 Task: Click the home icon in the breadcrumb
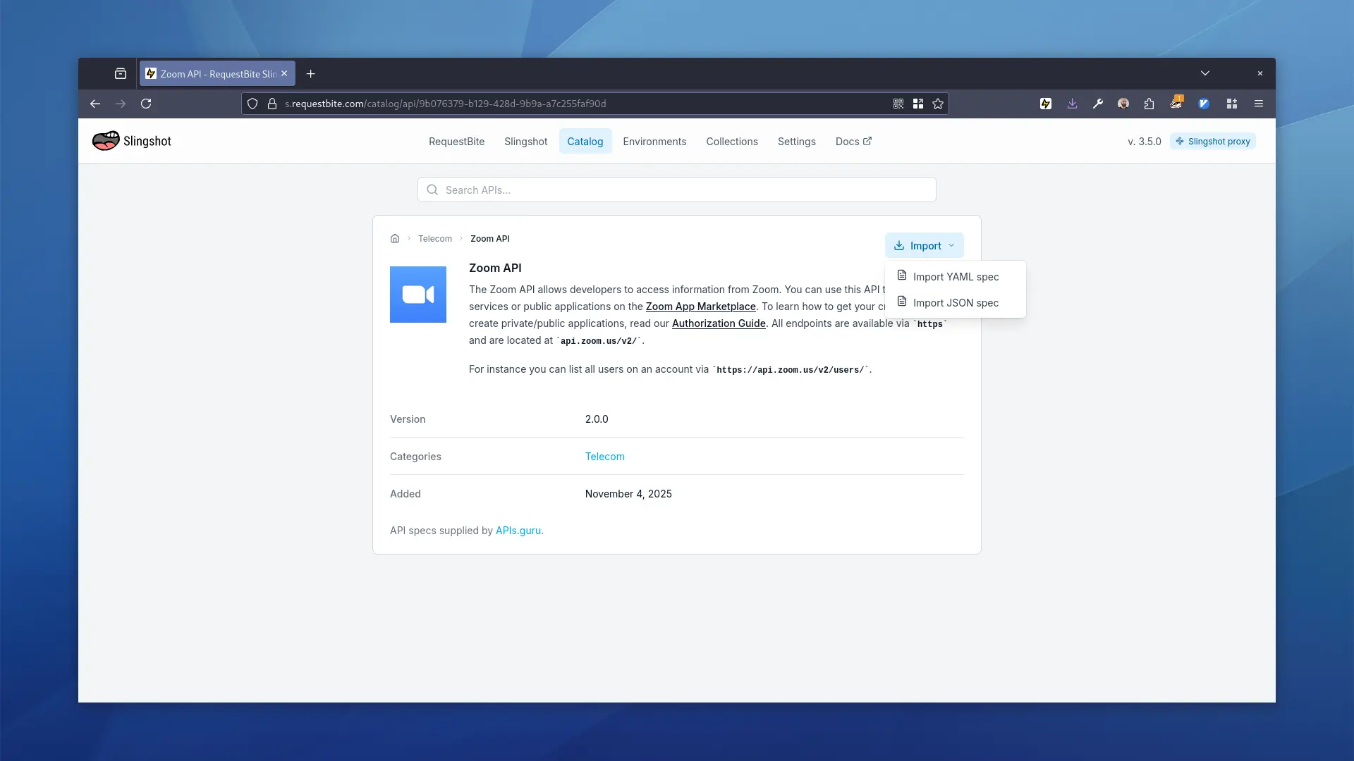point(396,238)
